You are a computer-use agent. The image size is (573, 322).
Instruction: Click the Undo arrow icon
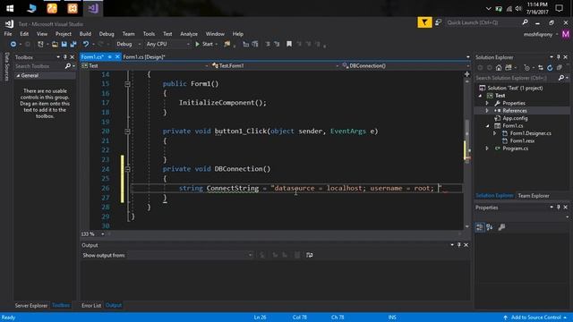[86, 44]
